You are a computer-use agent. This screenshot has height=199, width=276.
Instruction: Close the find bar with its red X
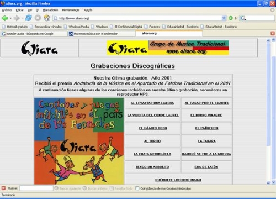pos(3,188)
